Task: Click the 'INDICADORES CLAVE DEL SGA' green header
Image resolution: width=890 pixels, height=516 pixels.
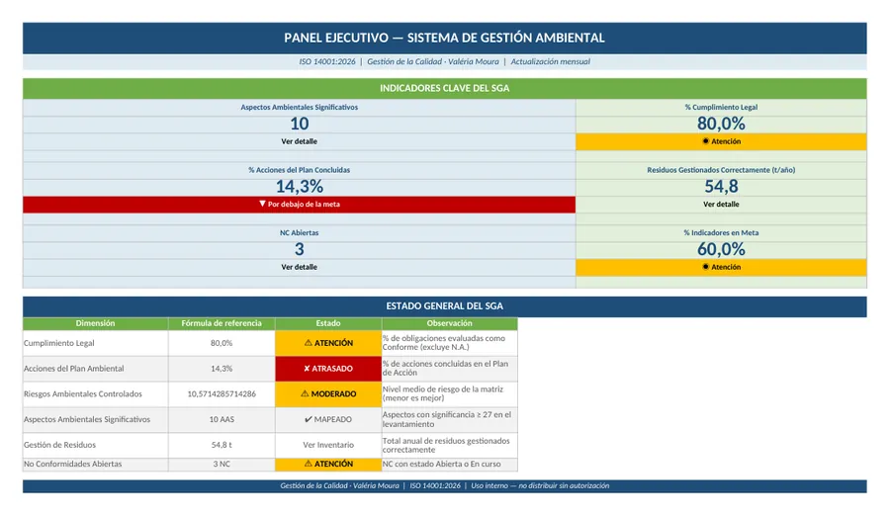Action: tap(444, 89)
